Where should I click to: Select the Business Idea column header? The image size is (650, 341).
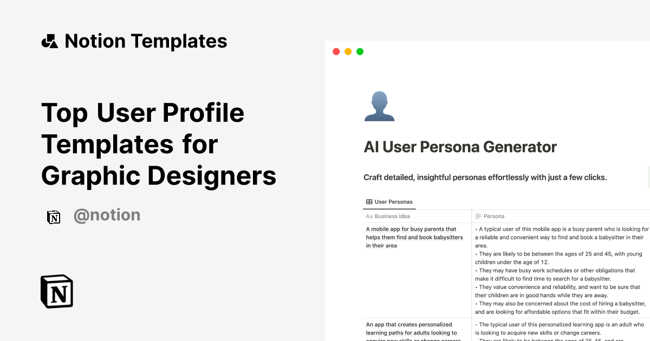point(392,216)
